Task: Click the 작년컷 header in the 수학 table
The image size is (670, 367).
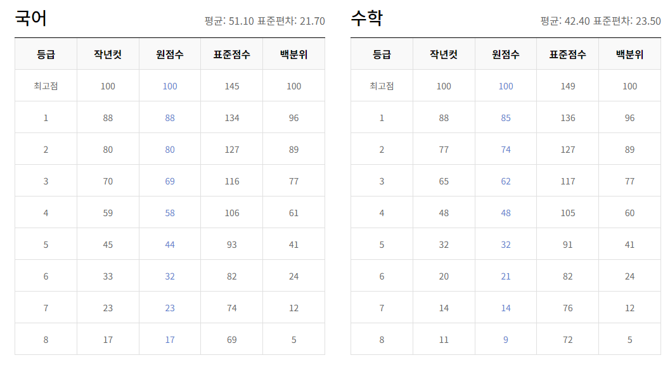Action: [x=444, y=54]
